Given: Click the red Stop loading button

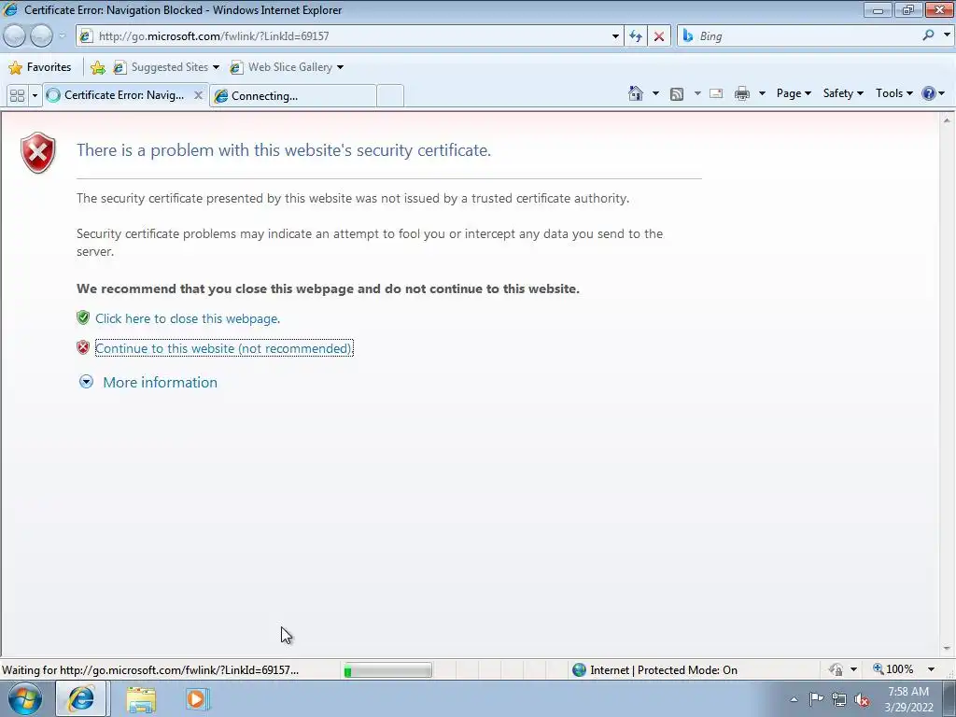Looking at the screenshot, I should [659, 36].
